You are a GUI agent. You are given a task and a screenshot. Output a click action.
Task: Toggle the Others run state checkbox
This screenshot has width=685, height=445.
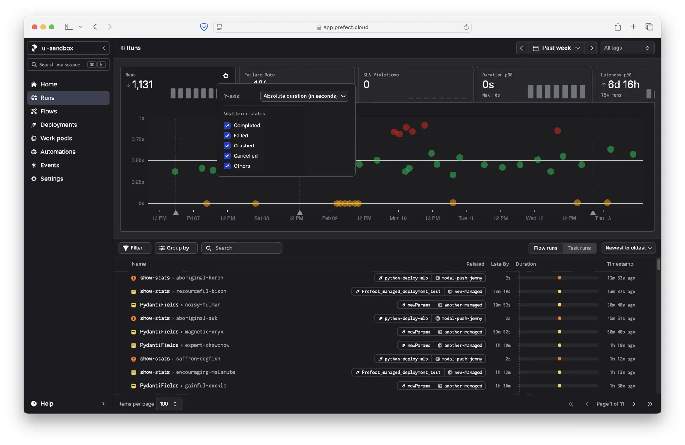point(227,166)
